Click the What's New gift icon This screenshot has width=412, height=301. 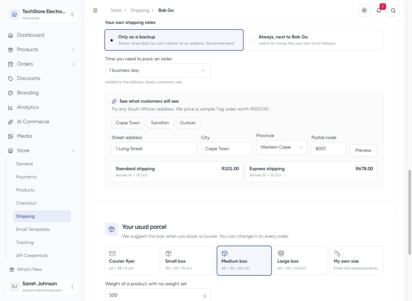click(x=12, y=269)
